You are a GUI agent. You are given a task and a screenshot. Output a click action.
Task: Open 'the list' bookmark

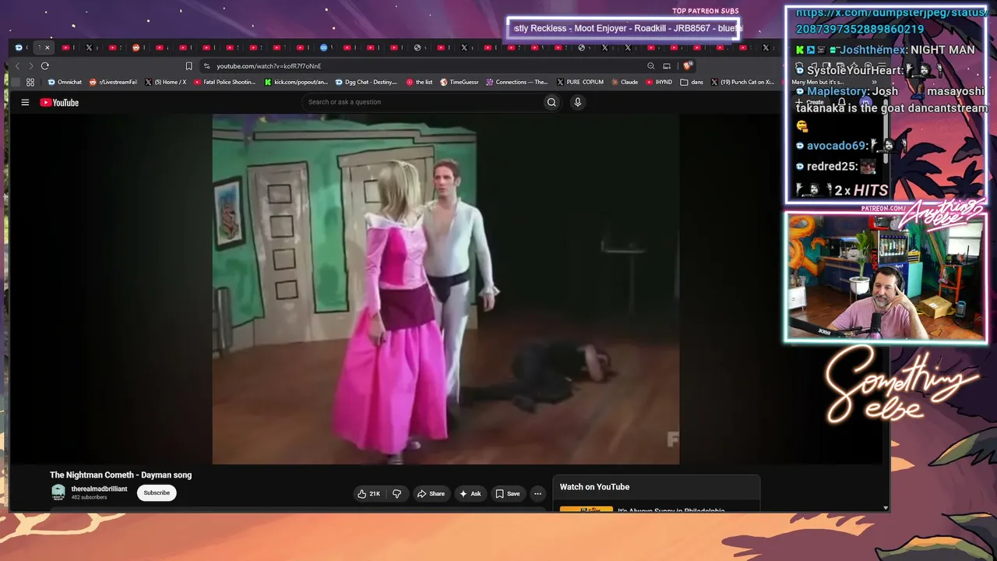tap(419, 82)
